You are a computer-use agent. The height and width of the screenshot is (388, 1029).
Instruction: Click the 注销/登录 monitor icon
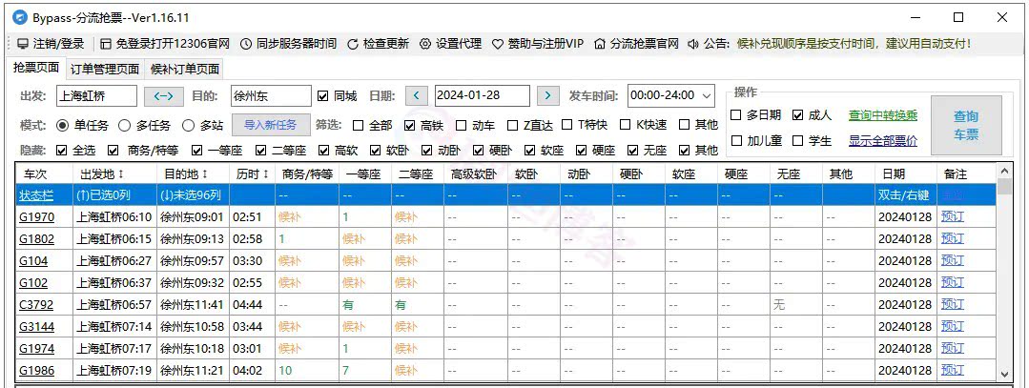pyautogui.click(x=22, y=44)
